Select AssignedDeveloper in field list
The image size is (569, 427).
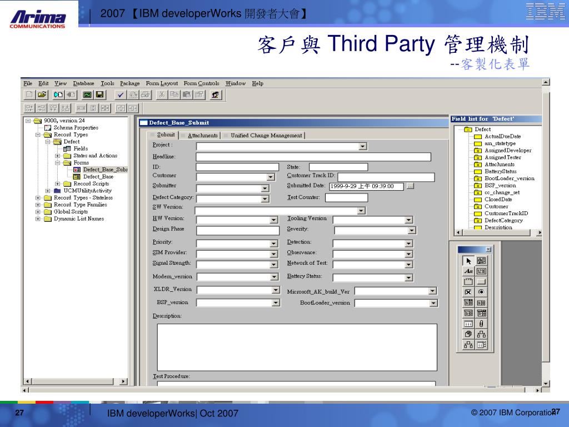508,150
